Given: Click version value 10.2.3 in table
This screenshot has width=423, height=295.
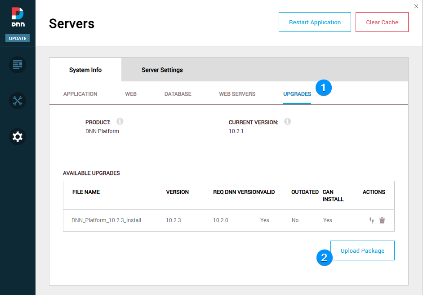Looking at the screenshot, I should (173, 220).
